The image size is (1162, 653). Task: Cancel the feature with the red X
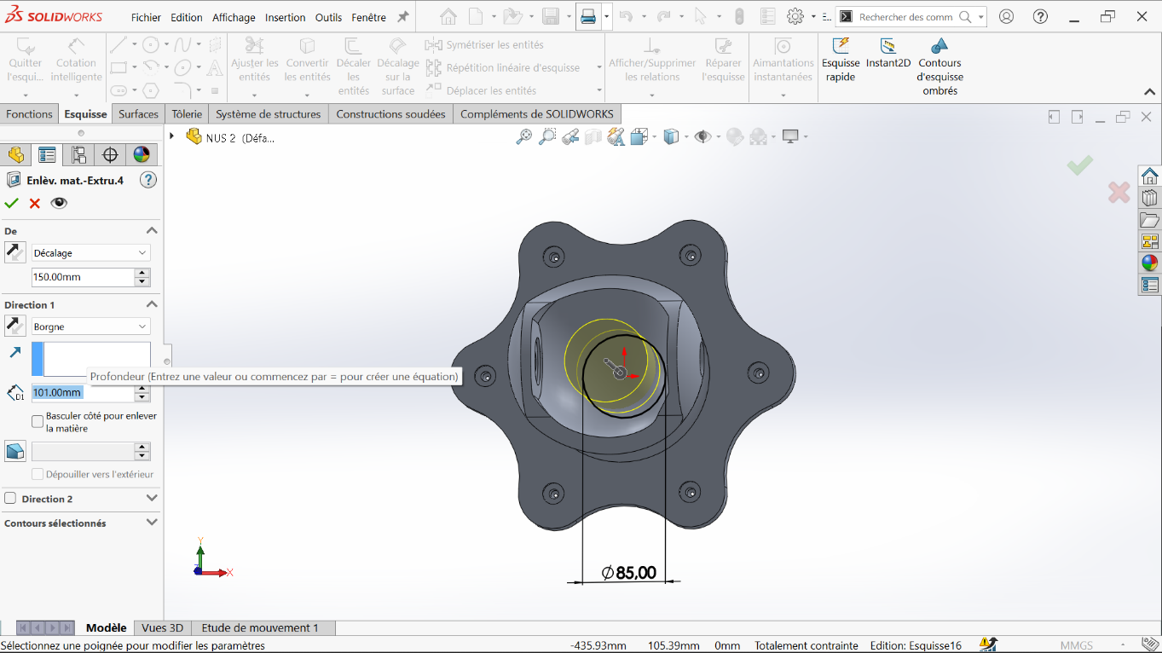coord(35,203)
